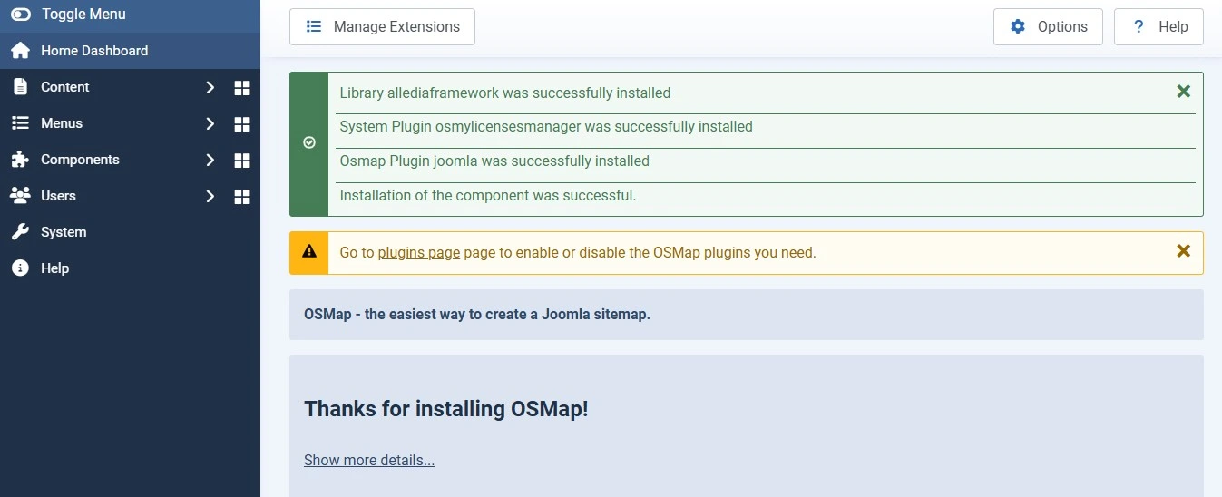Follow the plugins page link
Viewport: 1222px width, 497px height.
(419, 252)
